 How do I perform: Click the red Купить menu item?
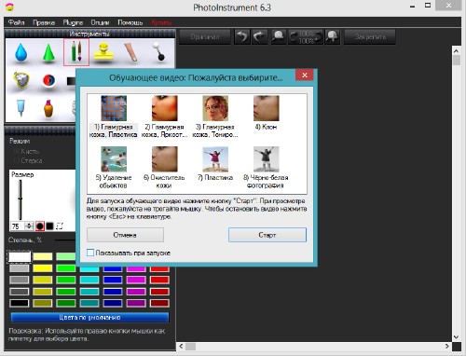tap(161, 22)
